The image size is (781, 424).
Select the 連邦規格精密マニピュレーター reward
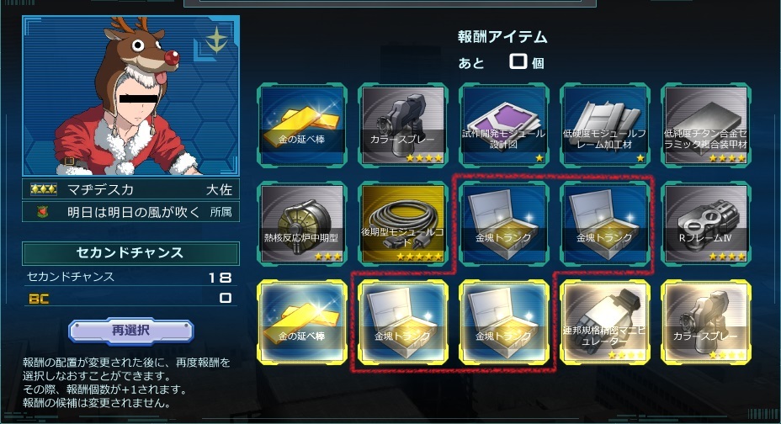(x=604, y=322)
